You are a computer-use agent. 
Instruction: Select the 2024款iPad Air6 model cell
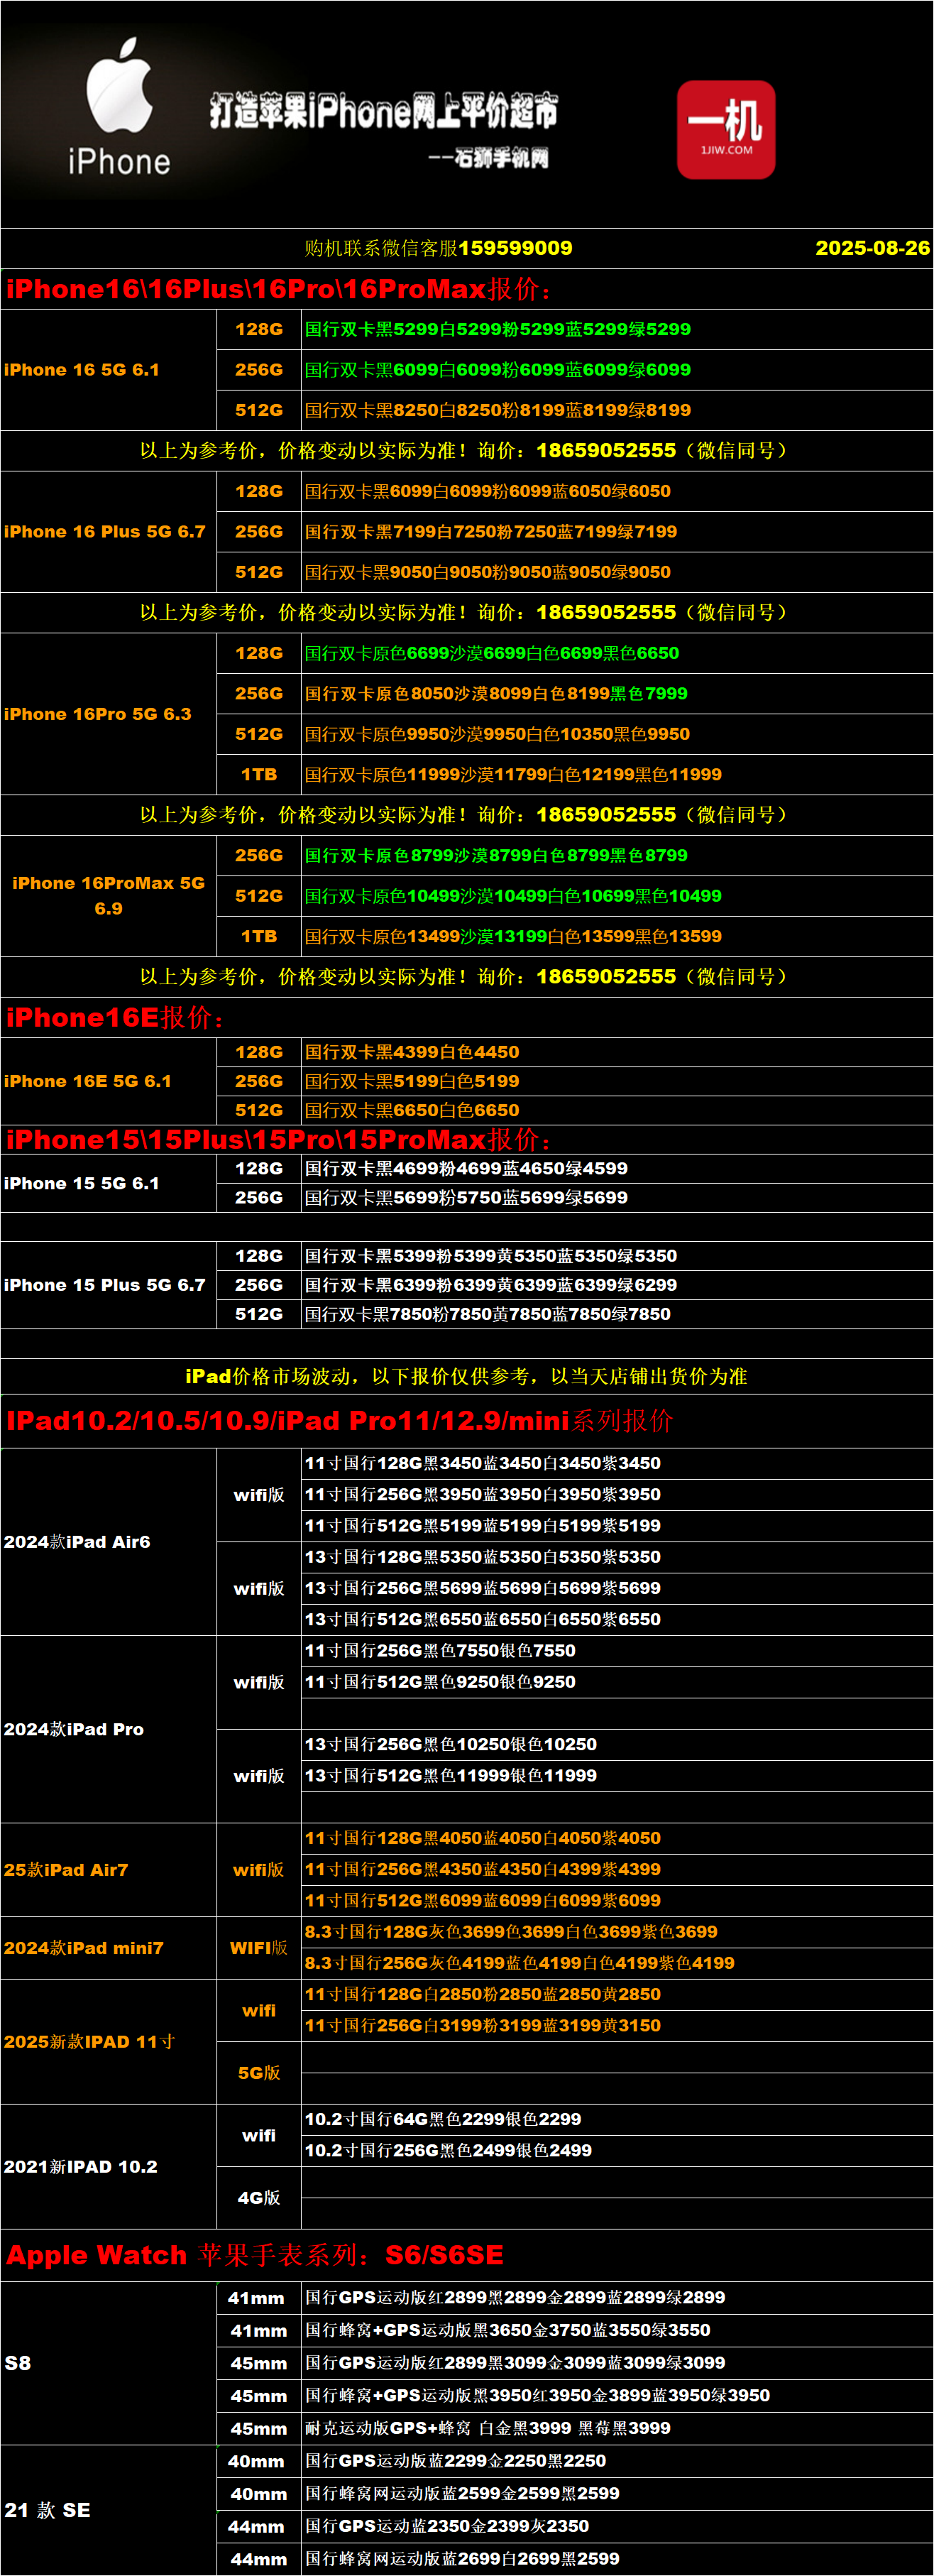(x=77, y=1542)
